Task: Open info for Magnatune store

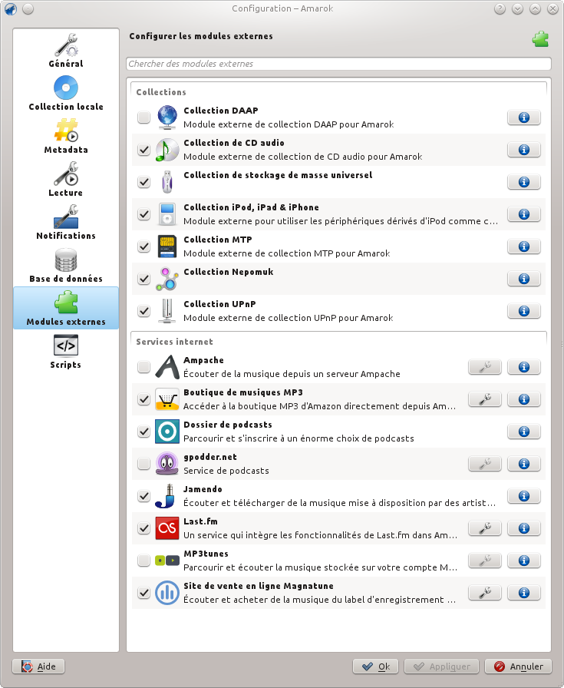Action: click(x=523, y=593)
